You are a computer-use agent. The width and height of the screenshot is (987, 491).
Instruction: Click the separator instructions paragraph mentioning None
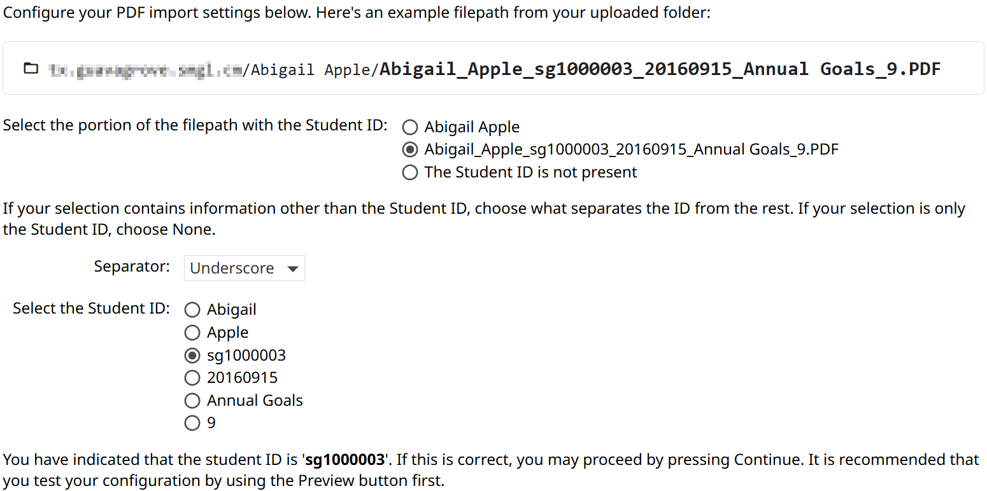(484, 219)
